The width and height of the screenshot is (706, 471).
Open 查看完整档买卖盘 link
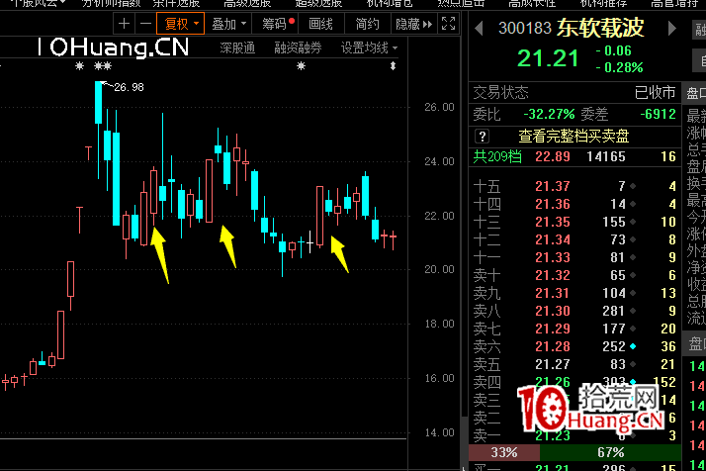pyautogui.click(x=574, y=137)
